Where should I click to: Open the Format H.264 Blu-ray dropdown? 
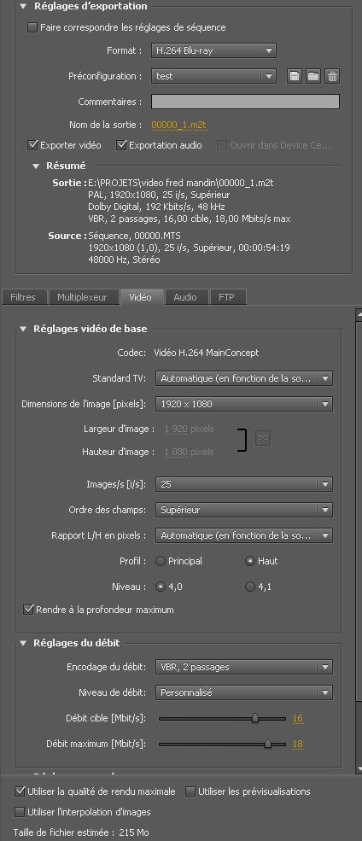click(213, 51)
